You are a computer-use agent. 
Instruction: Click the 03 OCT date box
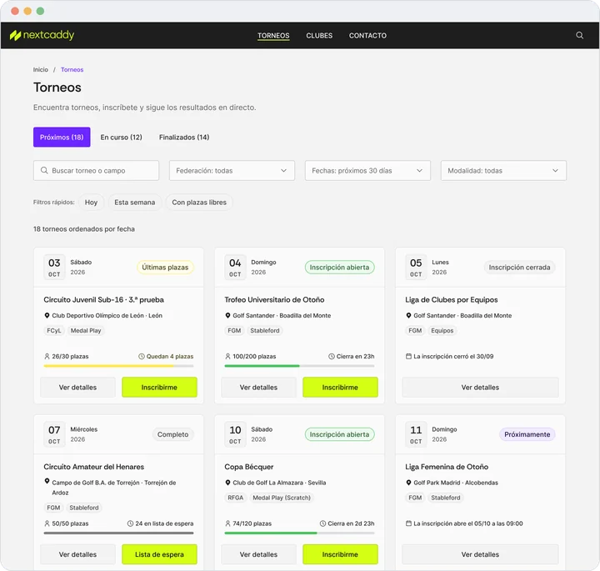pos(54,267)
